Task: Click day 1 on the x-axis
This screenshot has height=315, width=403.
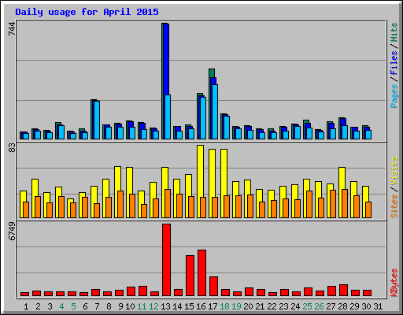Action: tap(26, 306)
